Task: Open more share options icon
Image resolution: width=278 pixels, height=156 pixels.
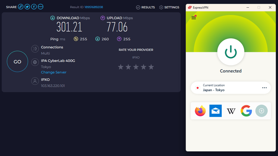Action: click(40, 7)
